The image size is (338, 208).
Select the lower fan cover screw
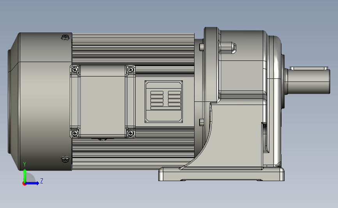coord(65,160)
